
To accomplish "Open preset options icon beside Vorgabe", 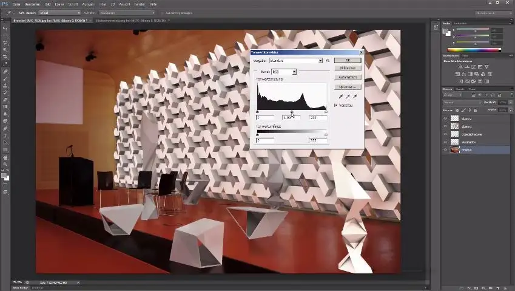I will click(x=328, y=61).
